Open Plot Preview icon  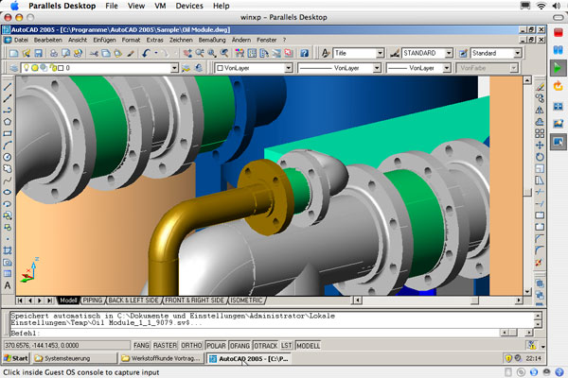[65, 53]
